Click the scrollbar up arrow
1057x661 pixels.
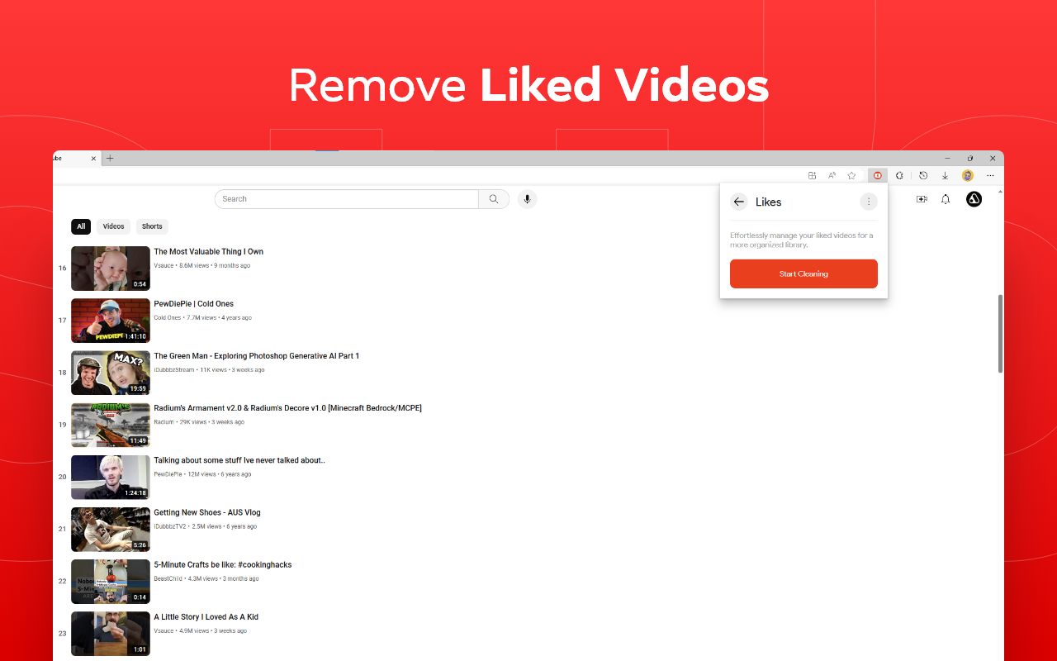coord(1001,191)
